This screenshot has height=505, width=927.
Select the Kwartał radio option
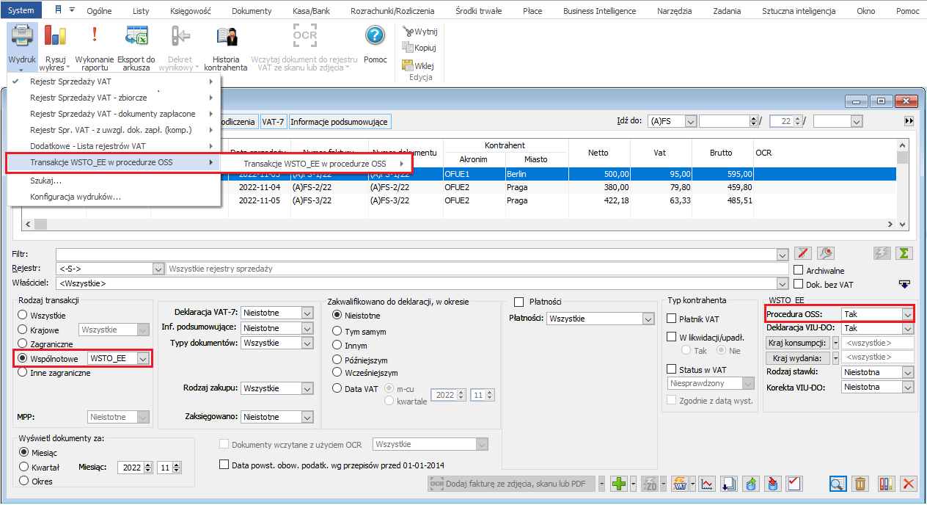tap(25, 467)
